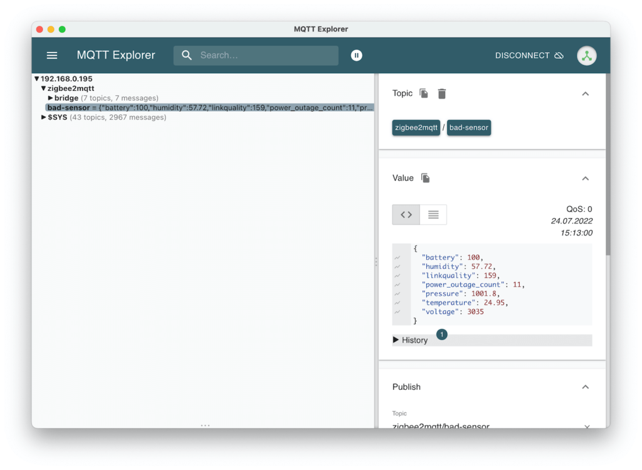Collapse the Publish panel section

[586, 387]
